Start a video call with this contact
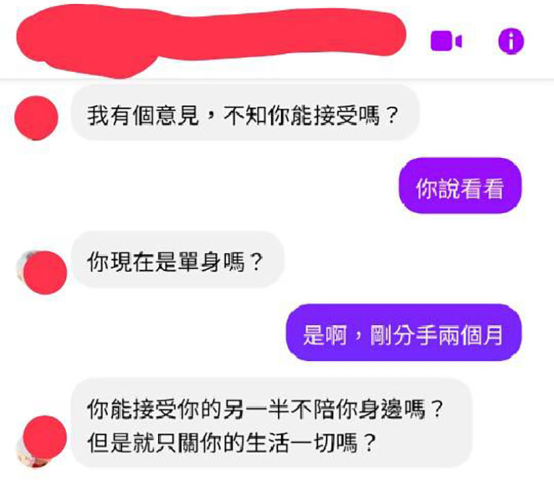The height and width of the screenshot is (480, 554). click(x=446, y=41)
